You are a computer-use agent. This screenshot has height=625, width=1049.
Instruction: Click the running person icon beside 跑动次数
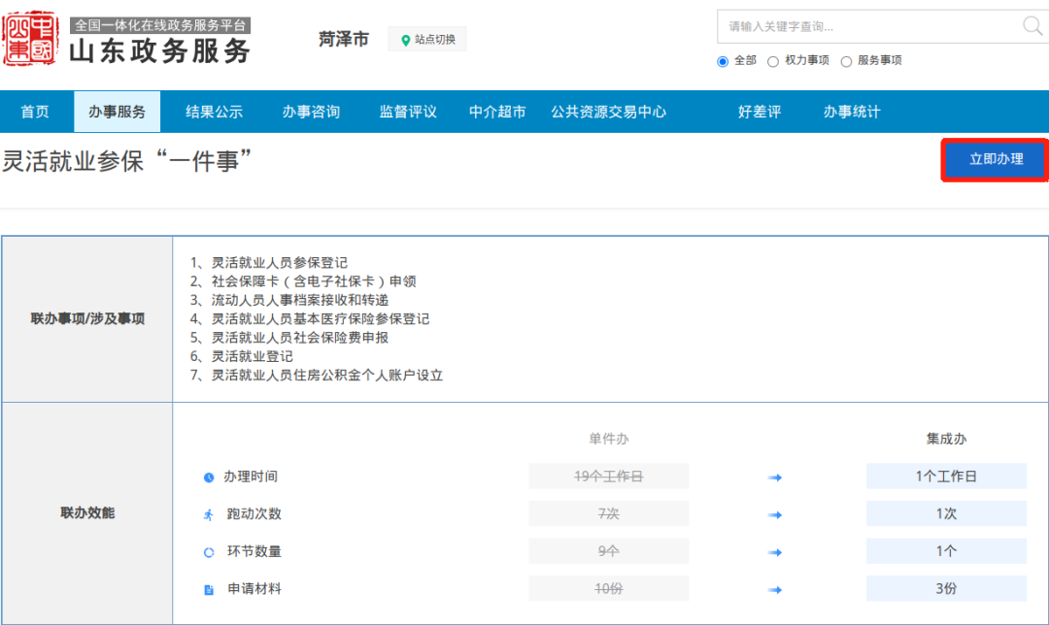click(x=209, y=514)
